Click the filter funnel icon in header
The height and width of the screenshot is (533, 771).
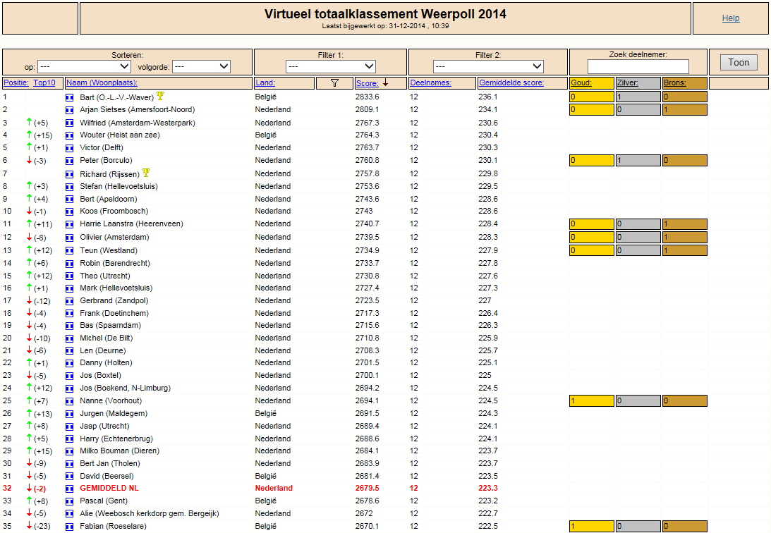(x=335, y=83)
